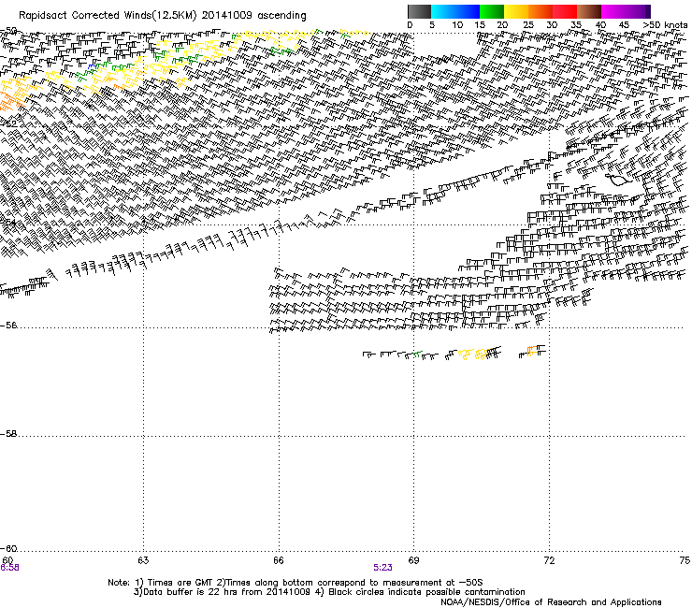Click the latitude label '-58'

[8, 434]
